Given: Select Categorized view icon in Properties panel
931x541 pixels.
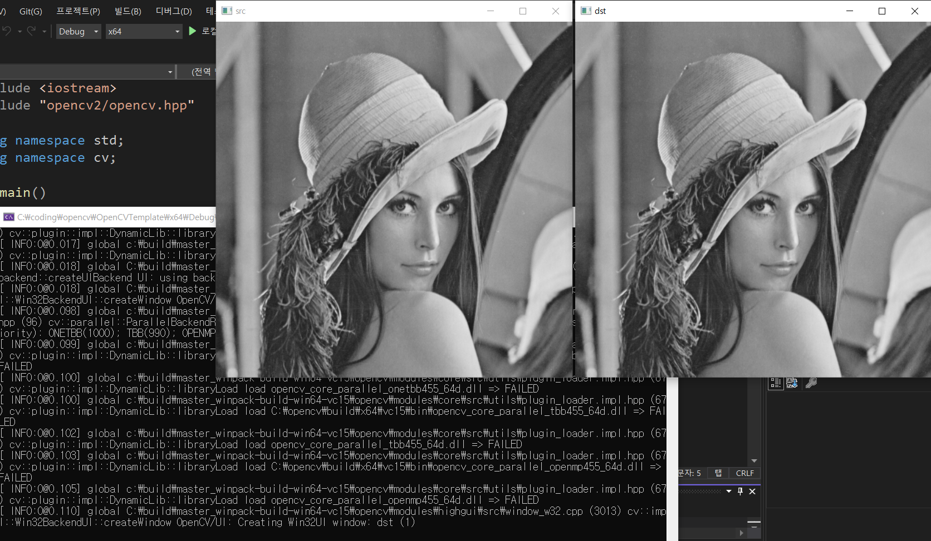Looking at the screenshot, I should tap(776, 383).
